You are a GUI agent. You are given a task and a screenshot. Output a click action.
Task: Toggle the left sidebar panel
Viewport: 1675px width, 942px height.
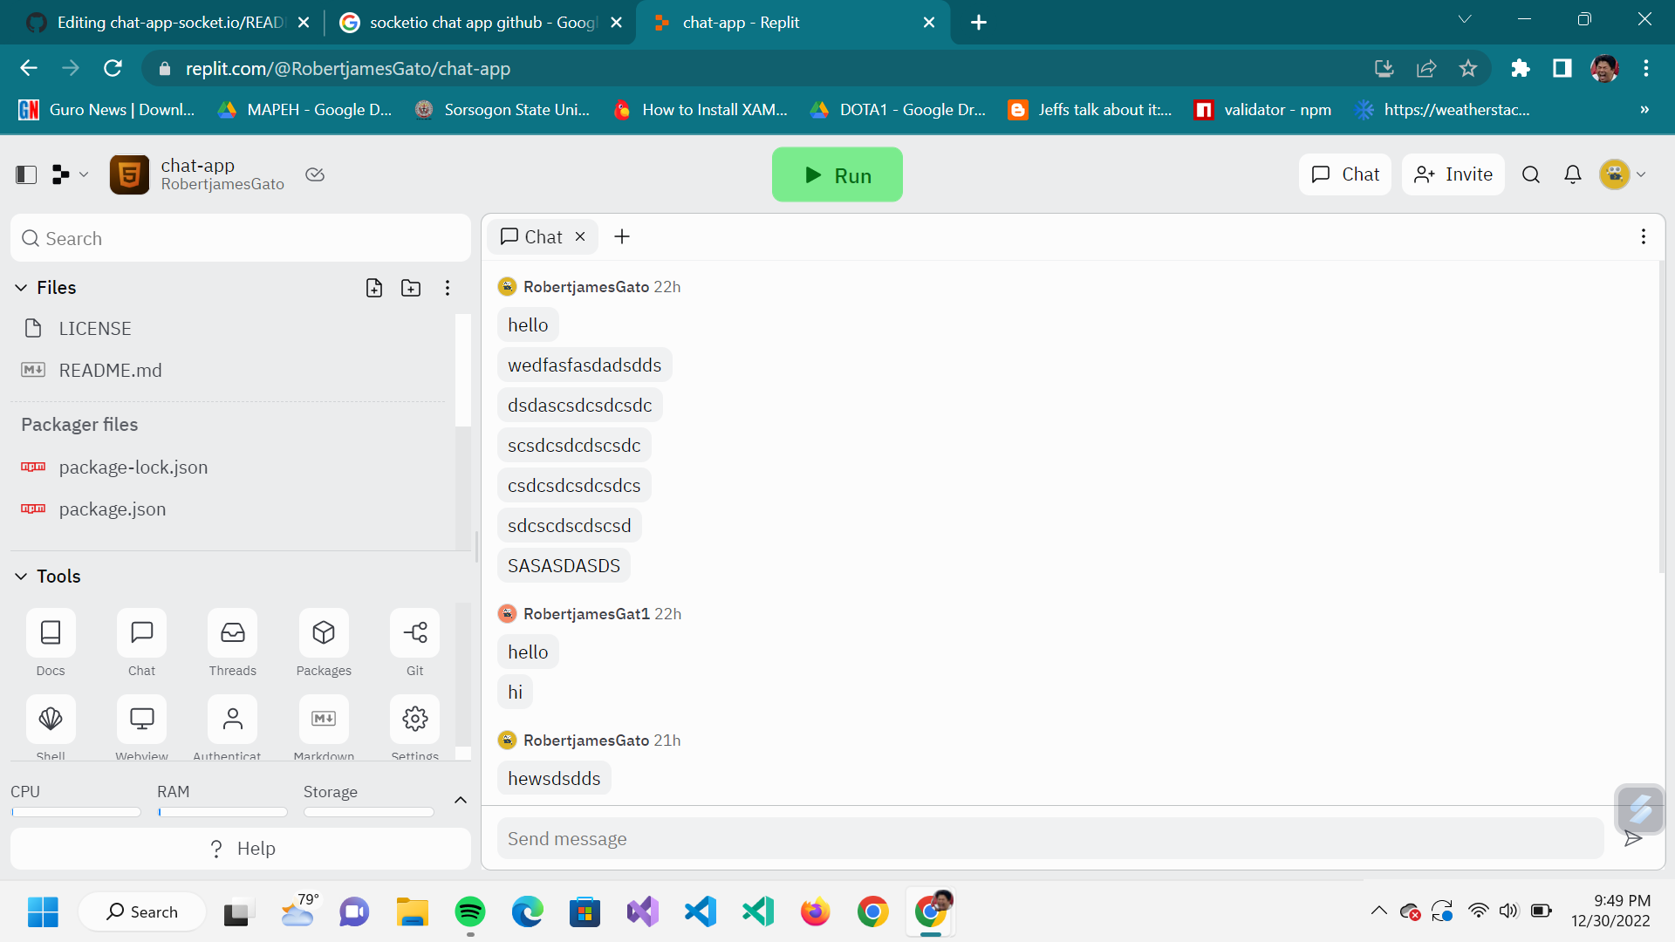coord(26,174)
